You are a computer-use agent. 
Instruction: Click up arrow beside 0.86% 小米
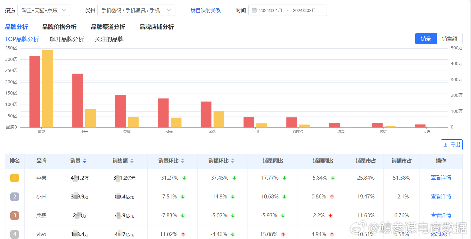point(332,197)
